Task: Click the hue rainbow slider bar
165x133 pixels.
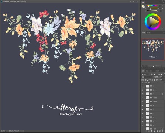Action: (152, 6)
